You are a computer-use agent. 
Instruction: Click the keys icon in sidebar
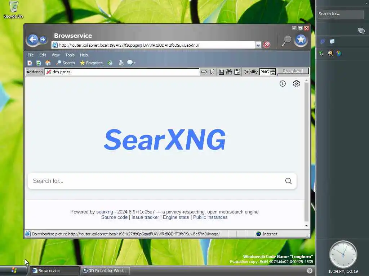[330, 54]
